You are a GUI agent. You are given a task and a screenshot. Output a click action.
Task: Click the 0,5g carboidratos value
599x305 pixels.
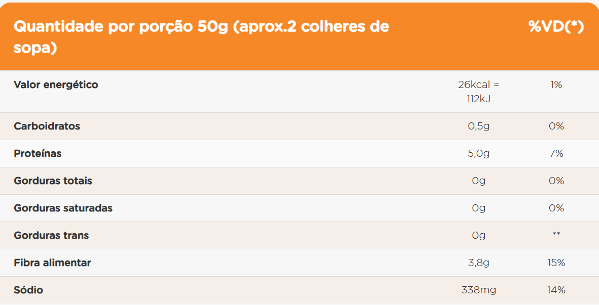click(478, 126)
